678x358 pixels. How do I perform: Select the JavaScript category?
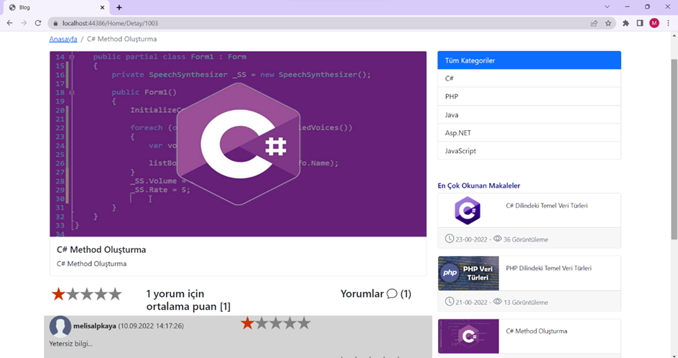coord(529,151)
